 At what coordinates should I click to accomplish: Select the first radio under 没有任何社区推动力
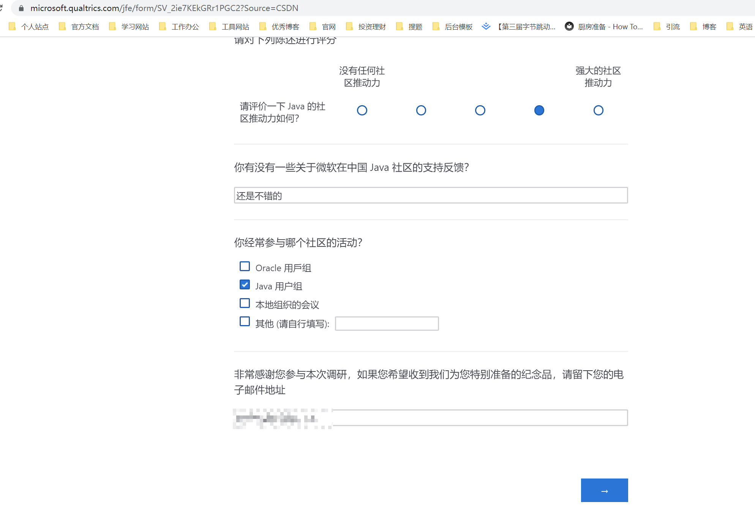point(362,111)
